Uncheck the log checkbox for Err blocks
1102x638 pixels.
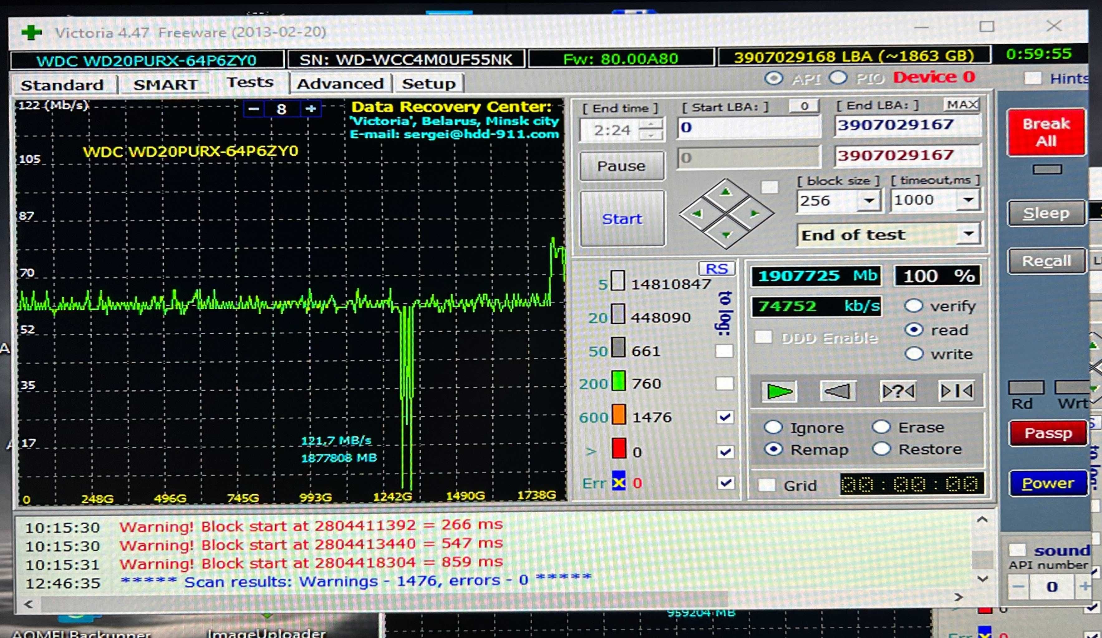click(x=726, y=483)
